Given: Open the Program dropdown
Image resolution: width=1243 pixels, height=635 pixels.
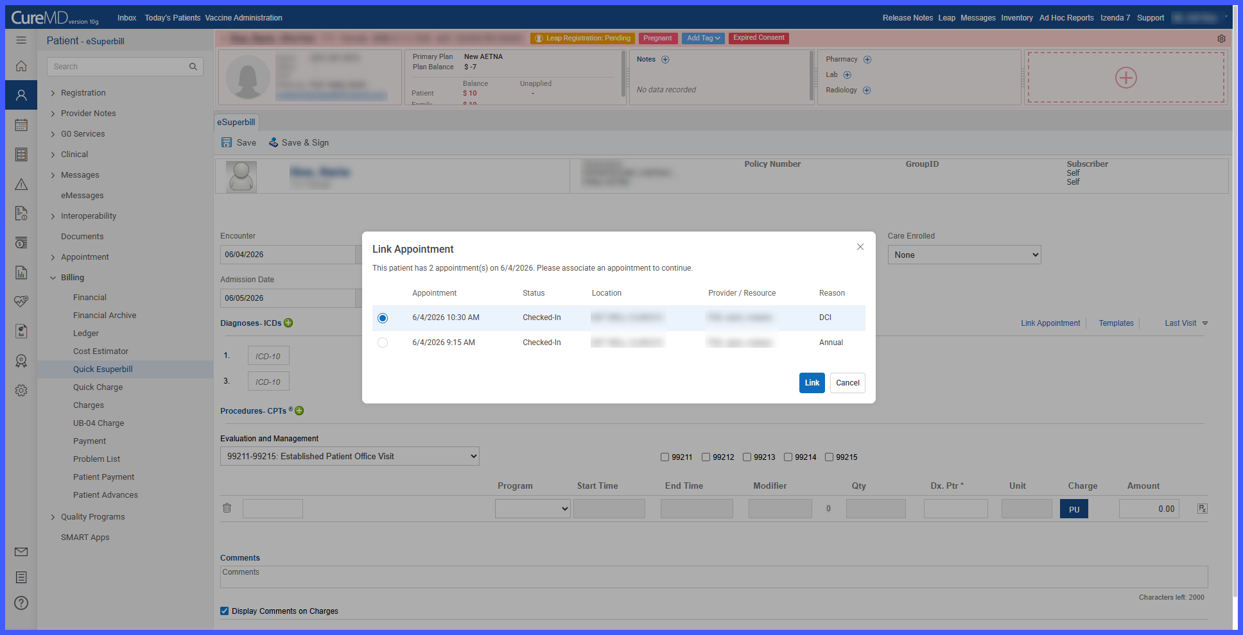Looking at the screenshot, I should point(533,509).
